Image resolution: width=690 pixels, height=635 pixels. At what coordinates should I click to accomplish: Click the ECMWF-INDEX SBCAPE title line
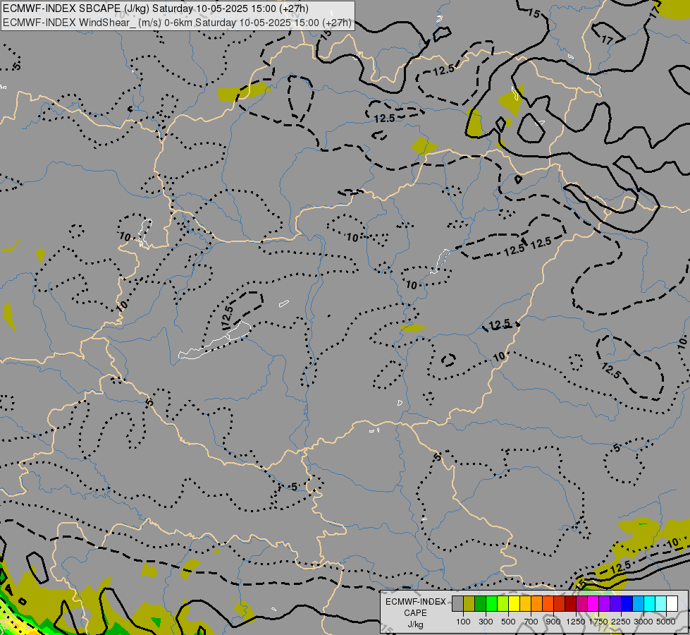coord(156,8)
